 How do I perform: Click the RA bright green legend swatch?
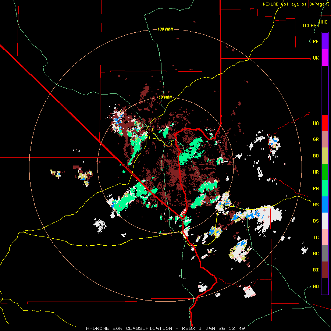tap(325, 188)
